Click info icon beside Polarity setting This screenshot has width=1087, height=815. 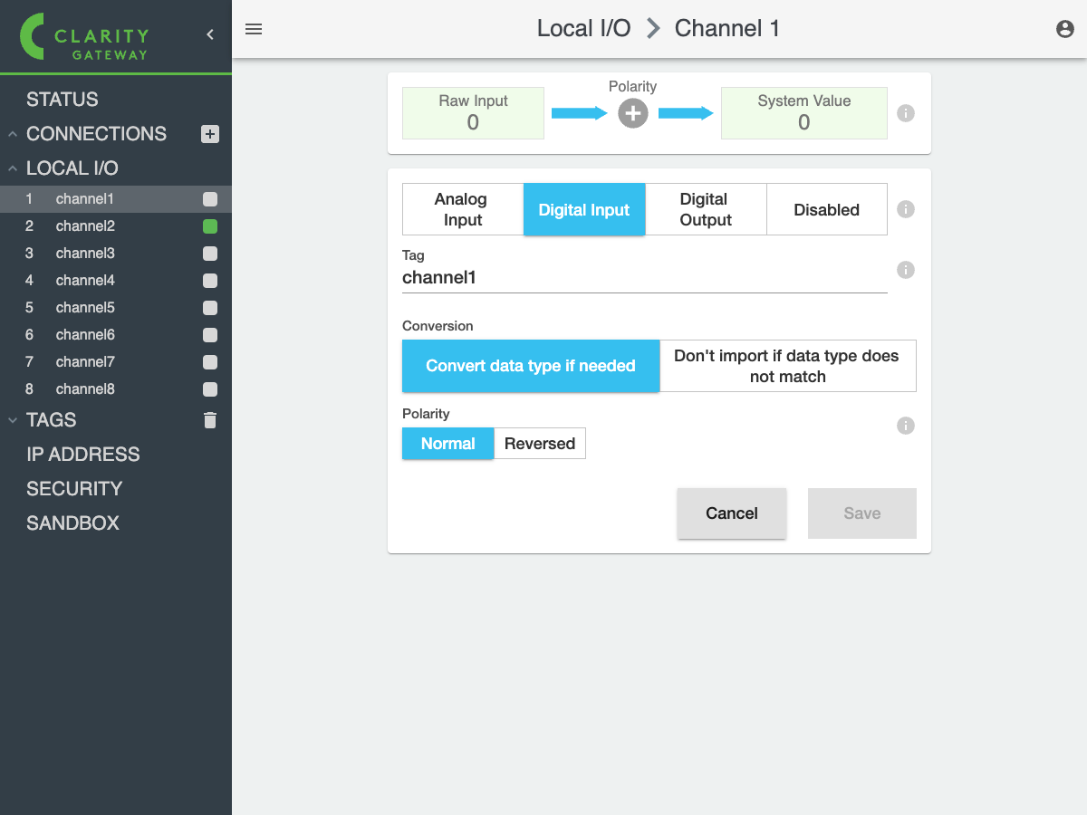pyautogui.click(x=905, y=426)
